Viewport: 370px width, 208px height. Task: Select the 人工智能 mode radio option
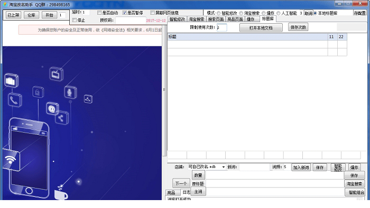pyautogui.click(x=278, y=13)
